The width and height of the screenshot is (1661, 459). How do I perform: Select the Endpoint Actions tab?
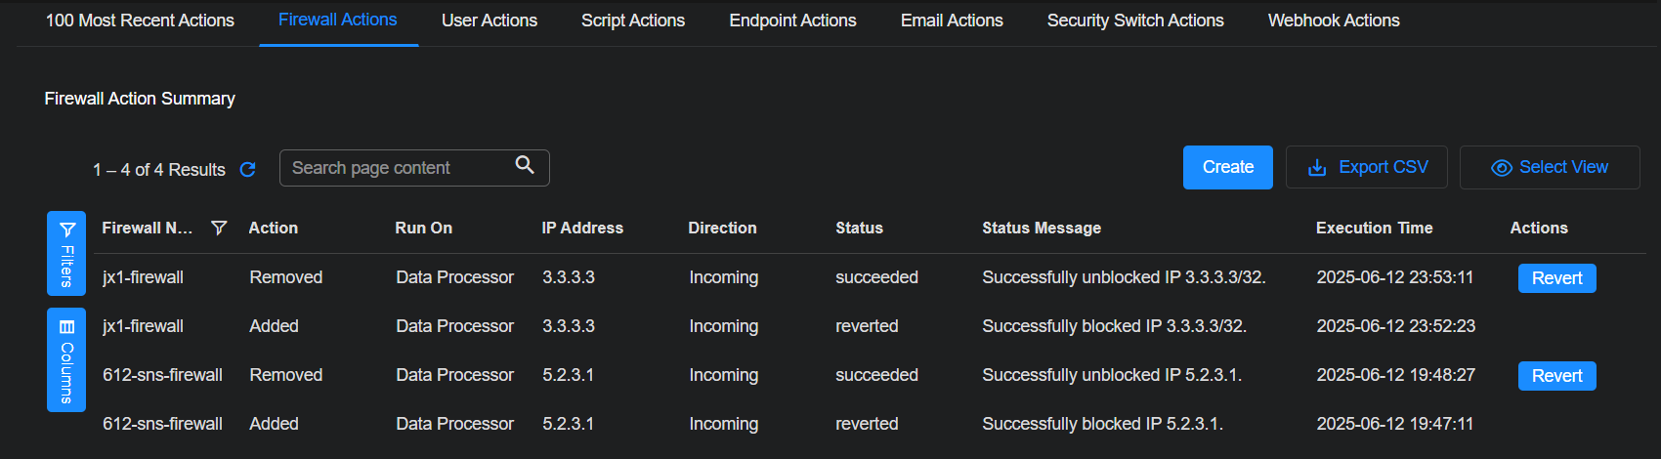coord(792,21)
